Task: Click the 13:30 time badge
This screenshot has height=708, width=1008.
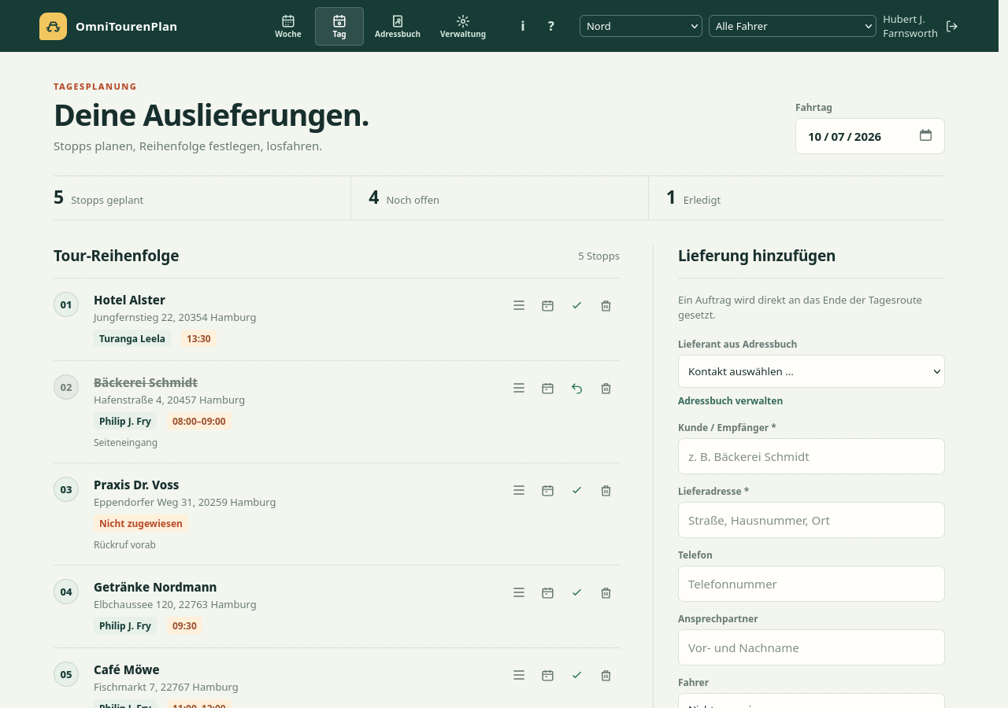Action: 198,338
